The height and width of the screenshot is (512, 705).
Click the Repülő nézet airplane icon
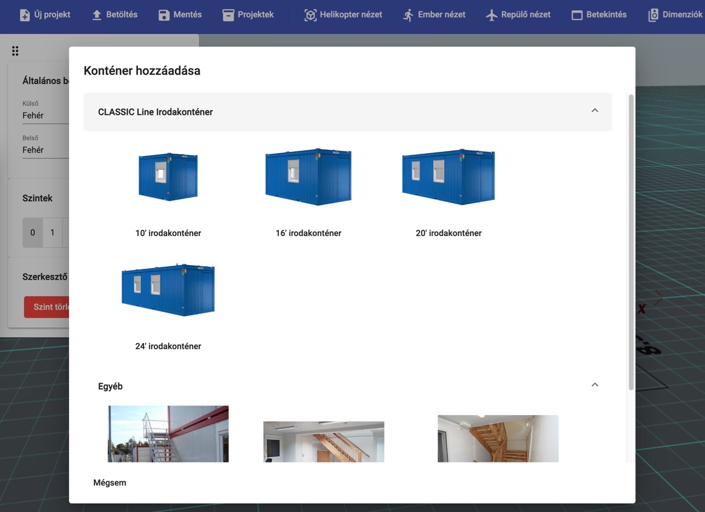pyautogui.click(x=491, y=15)
